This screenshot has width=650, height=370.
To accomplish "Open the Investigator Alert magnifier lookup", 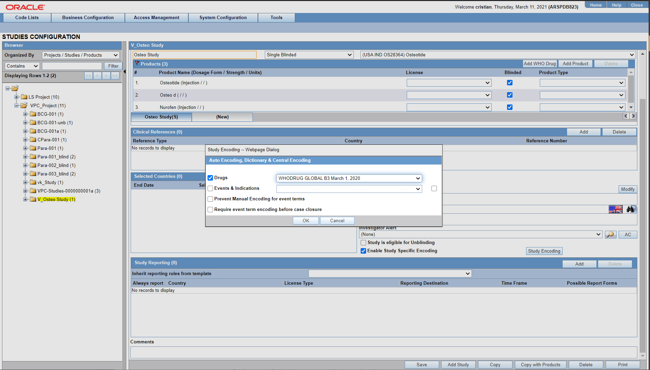I will [x=610, y=234].
